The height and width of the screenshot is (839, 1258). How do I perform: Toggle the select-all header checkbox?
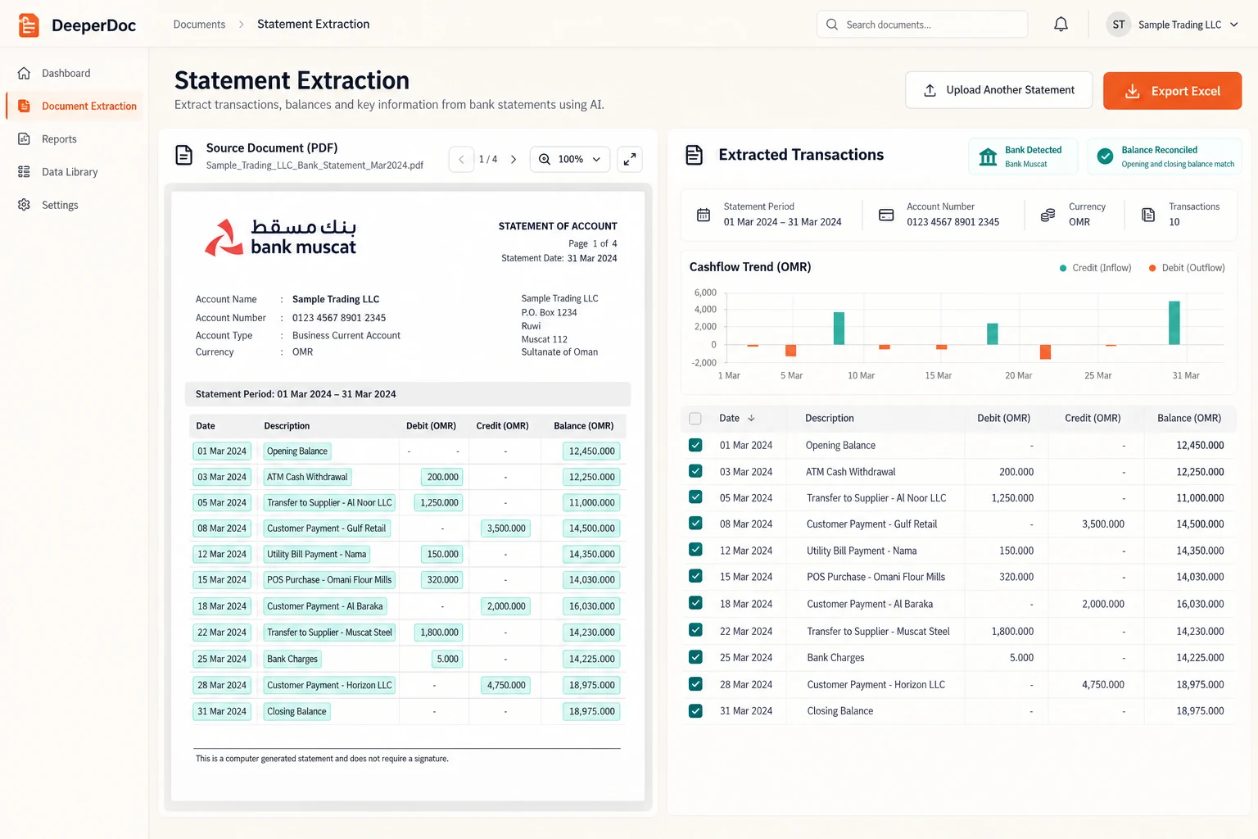(x=695, y=419)
